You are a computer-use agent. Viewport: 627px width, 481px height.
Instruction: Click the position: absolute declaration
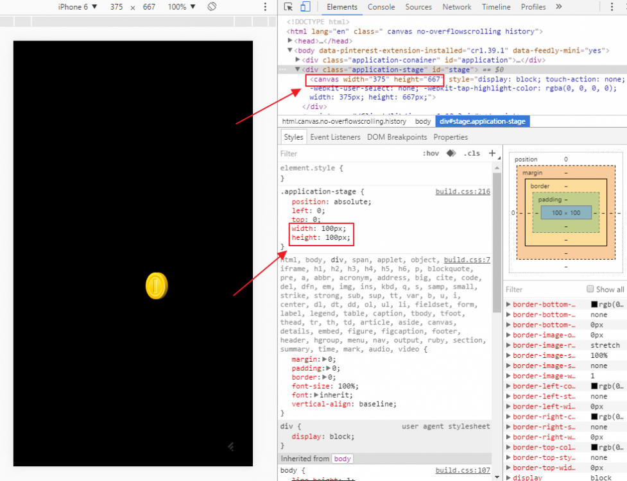[x=331, y=202]
